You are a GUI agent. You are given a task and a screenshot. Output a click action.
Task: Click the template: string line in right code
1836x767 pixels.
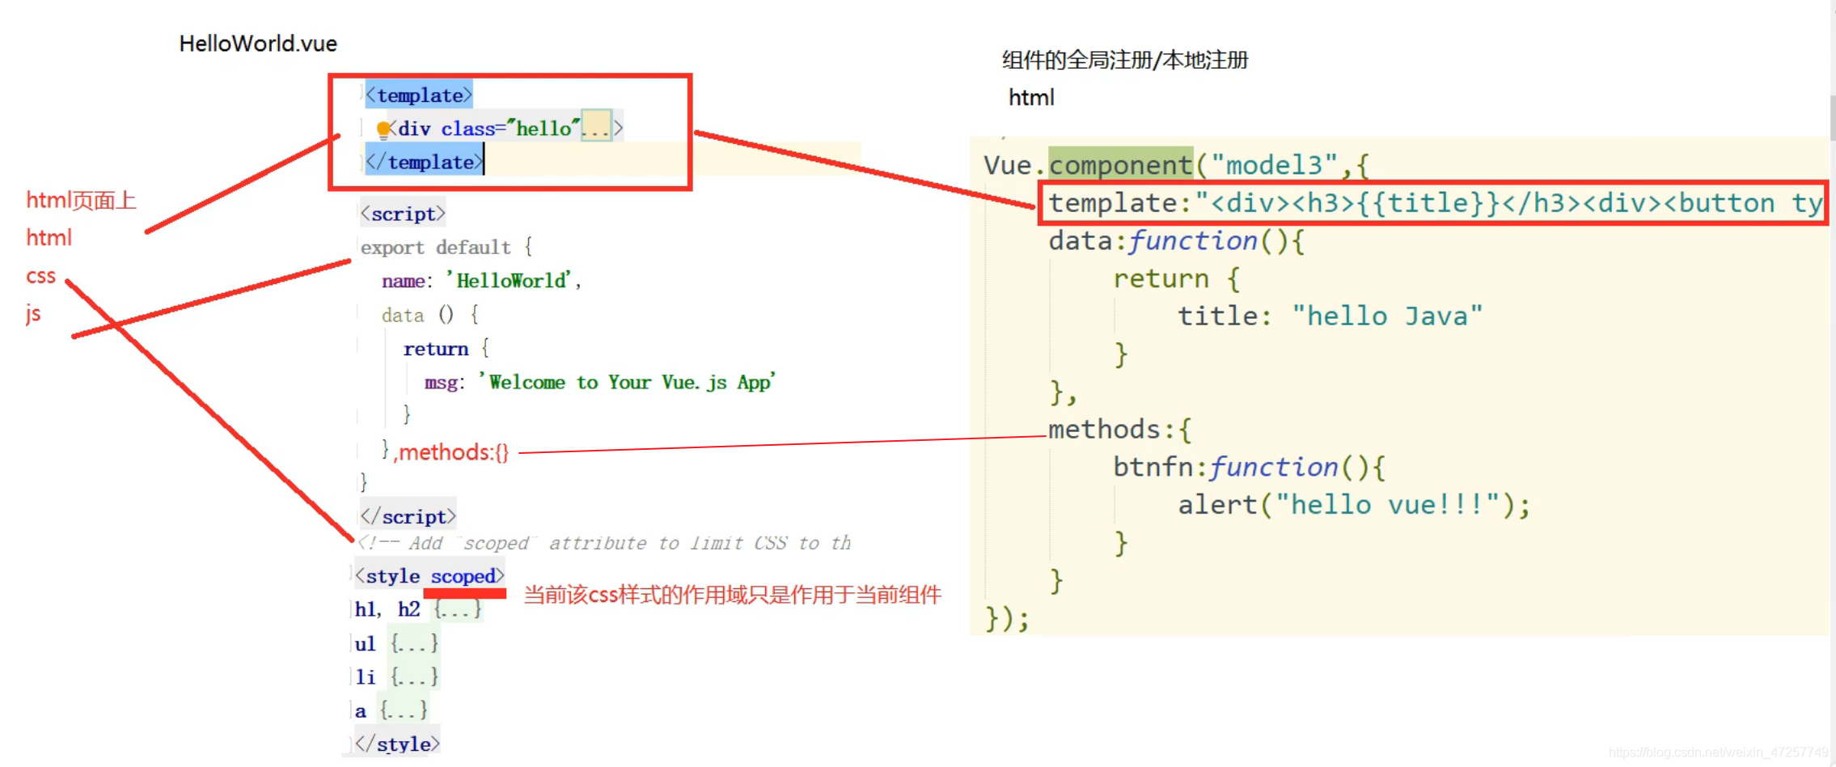[1435, 203]
